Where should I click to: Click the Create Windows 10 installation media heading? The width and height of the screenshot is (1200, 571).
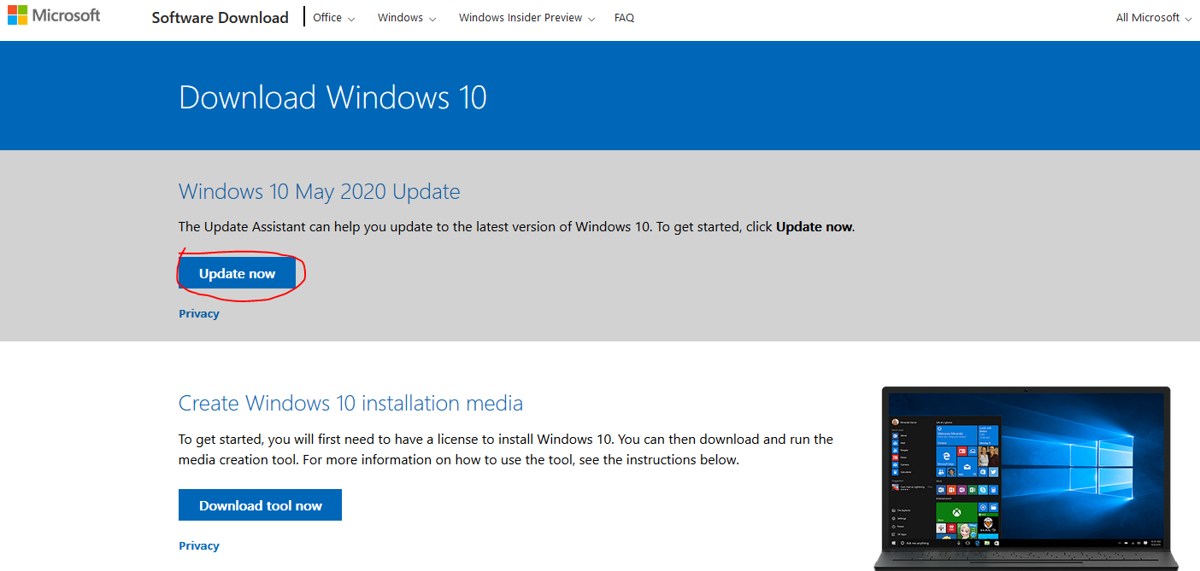(x=350, y=403)
